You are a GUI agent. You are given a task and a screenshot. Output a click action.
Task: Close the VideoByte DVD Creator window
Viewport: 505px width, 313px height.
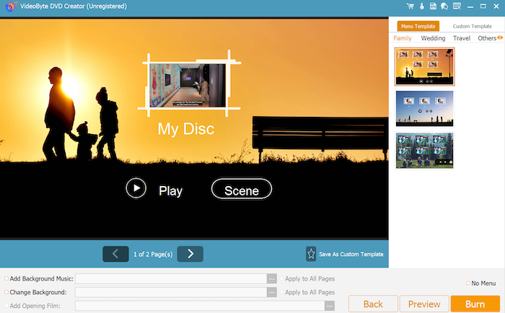496,6
